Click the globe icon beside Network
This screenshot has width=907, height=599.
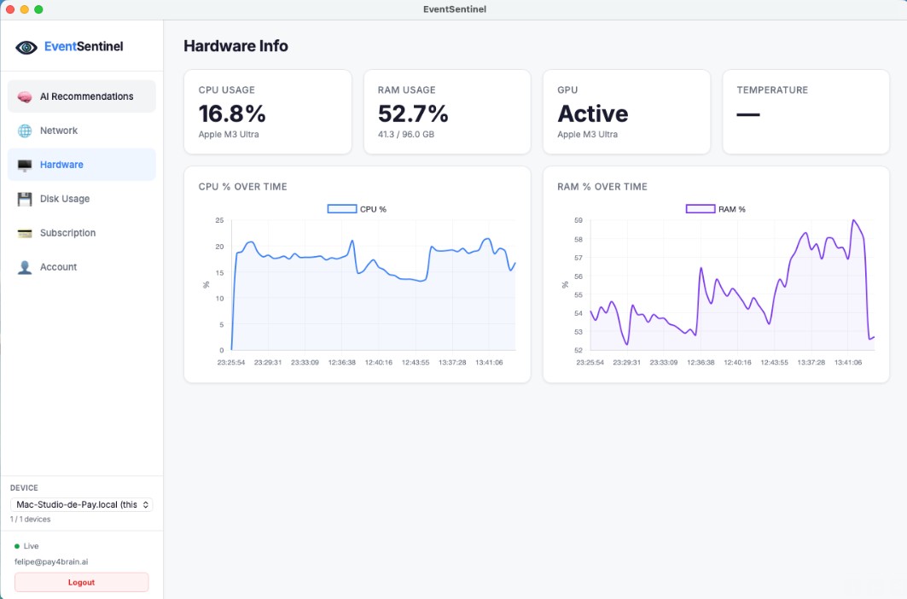(25, 131)
